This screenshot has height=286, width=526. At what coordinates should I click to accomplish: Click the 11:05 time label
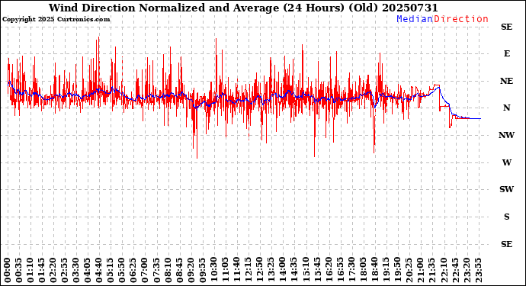coord(226,270)
